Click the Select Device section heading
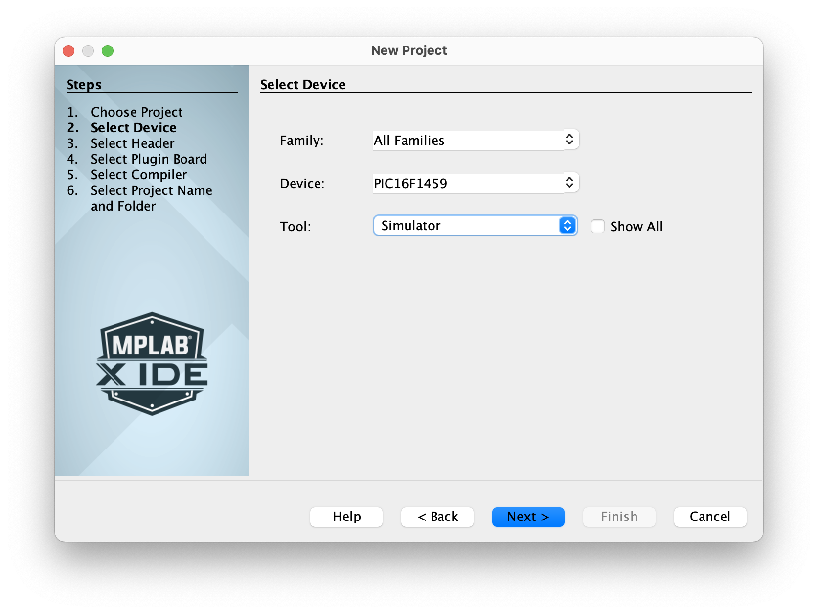The image size is (818, 614). click(302, 84)
